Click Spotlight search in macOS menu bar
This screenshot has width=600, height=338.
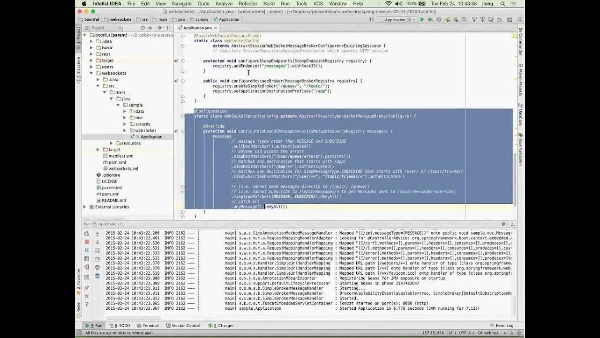pyautogui.click(x=503, y=4)
